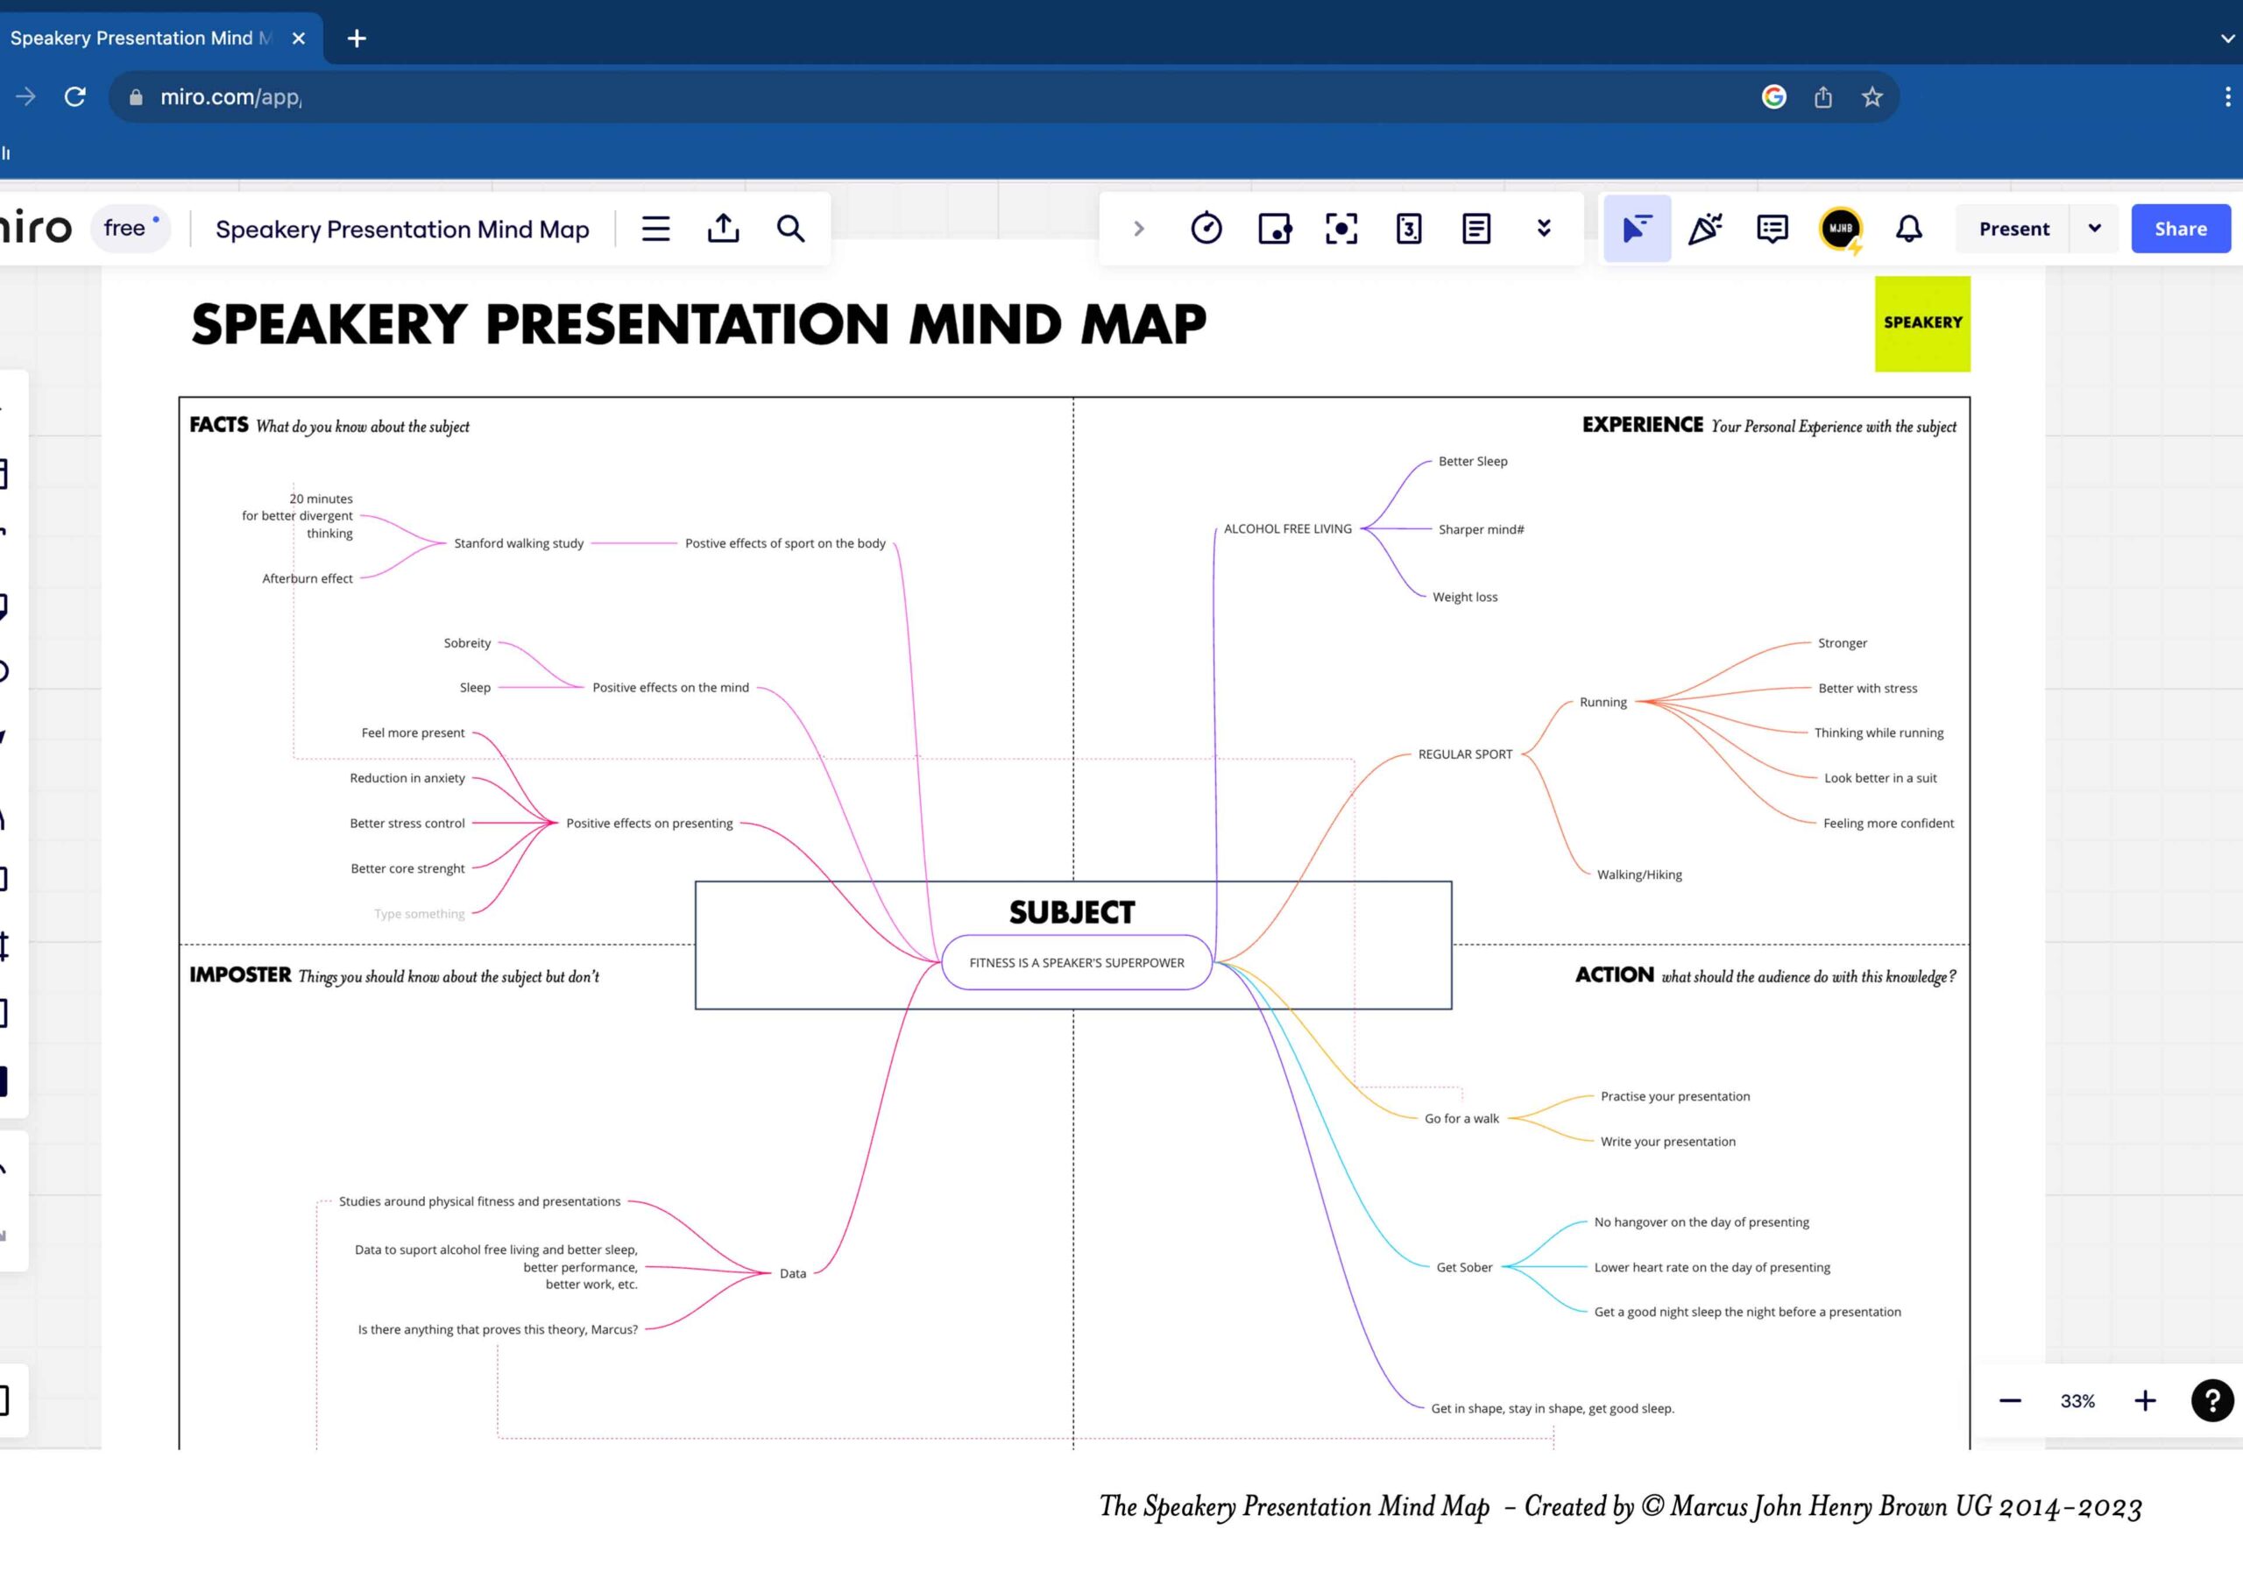Open the notes panel icon
The width and height of the screenshot is (2243, 1586).
(x=1476, y=228)
